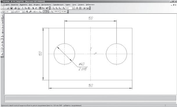This screenshot has width=177, height=107.
Task: Toggle disabling of all snaps
Action: pos(30,12)
